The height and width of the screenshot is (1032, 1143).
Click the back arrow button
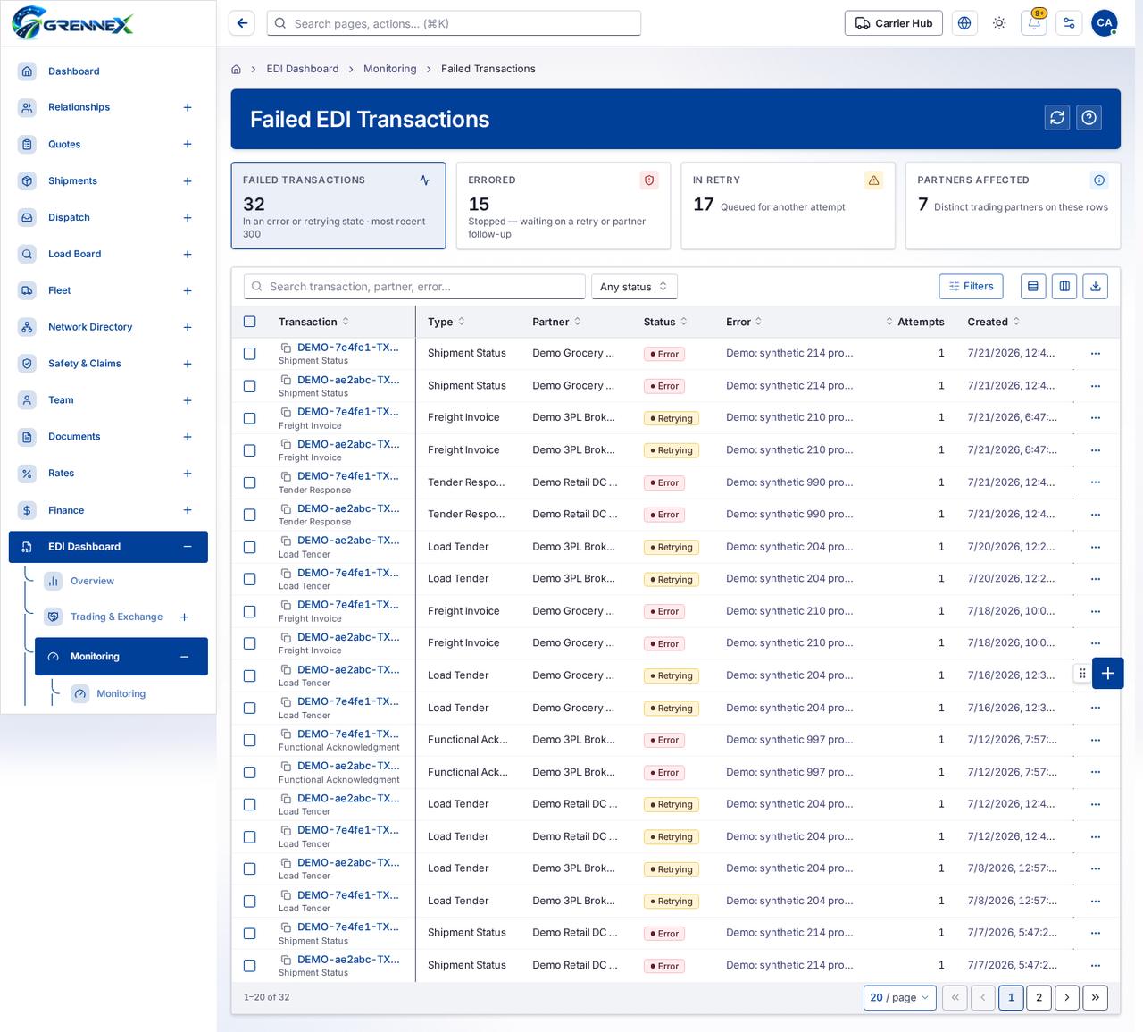(242, 23)
